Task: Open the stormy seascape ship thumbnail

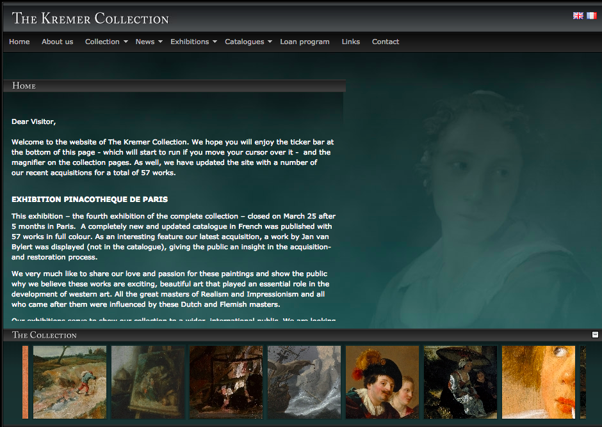Action: pyautogui.click(x=304, y=382)
